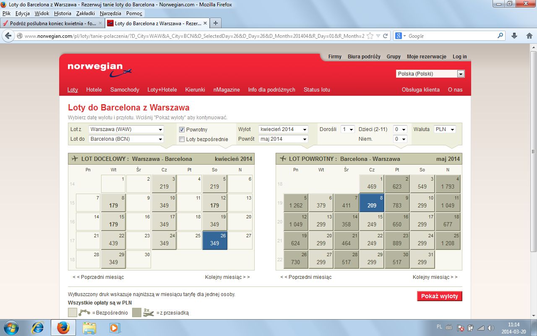The width and height of the screenshot is (537, 336).
Task: Click the Google search engine selector icon
Action: (401, 36)
